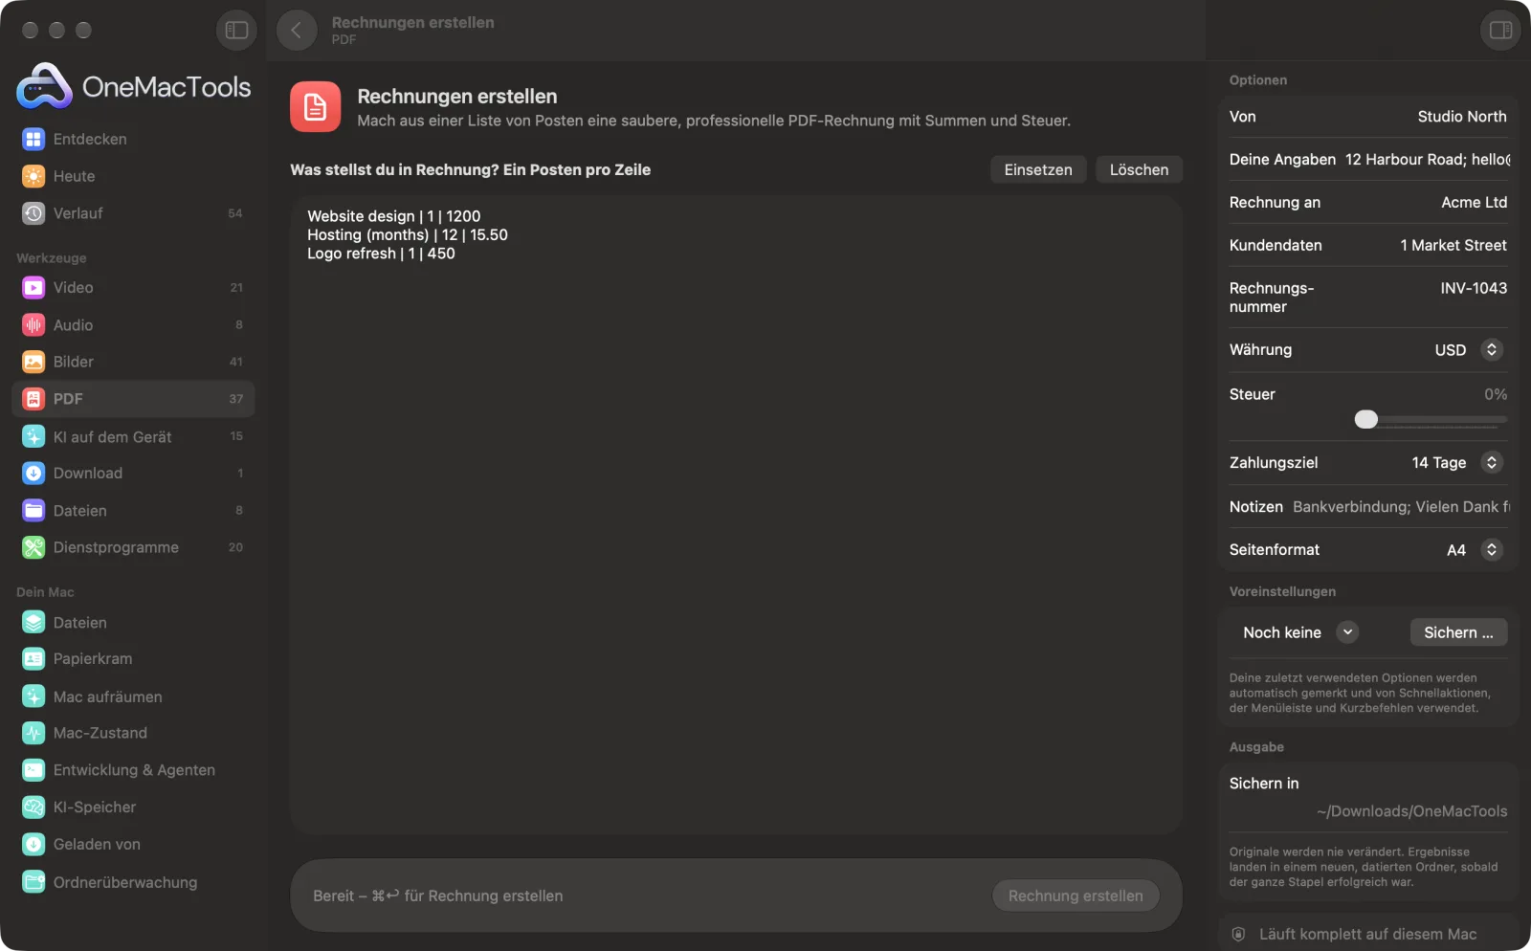
Task: Open Mac aufräumen
Action: tap(133, 697)
